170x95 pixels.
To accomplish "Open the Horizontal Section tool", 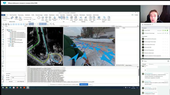I will pyautogui.click(x=76, y=18).
